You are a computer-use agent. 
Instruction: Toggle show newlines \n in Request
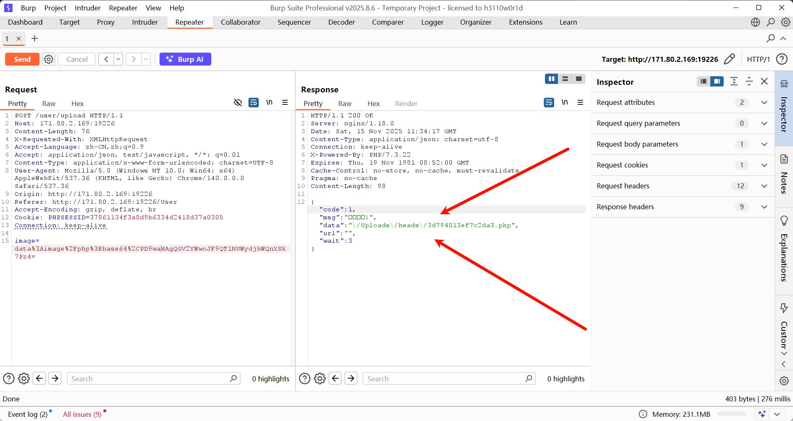[x=269, y=102]
